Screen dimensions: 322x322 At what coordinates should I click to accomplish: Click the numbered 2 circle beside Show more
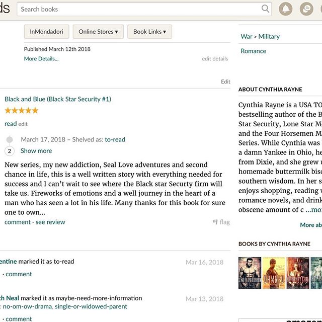pyautogui.click(x=9, y=151)
